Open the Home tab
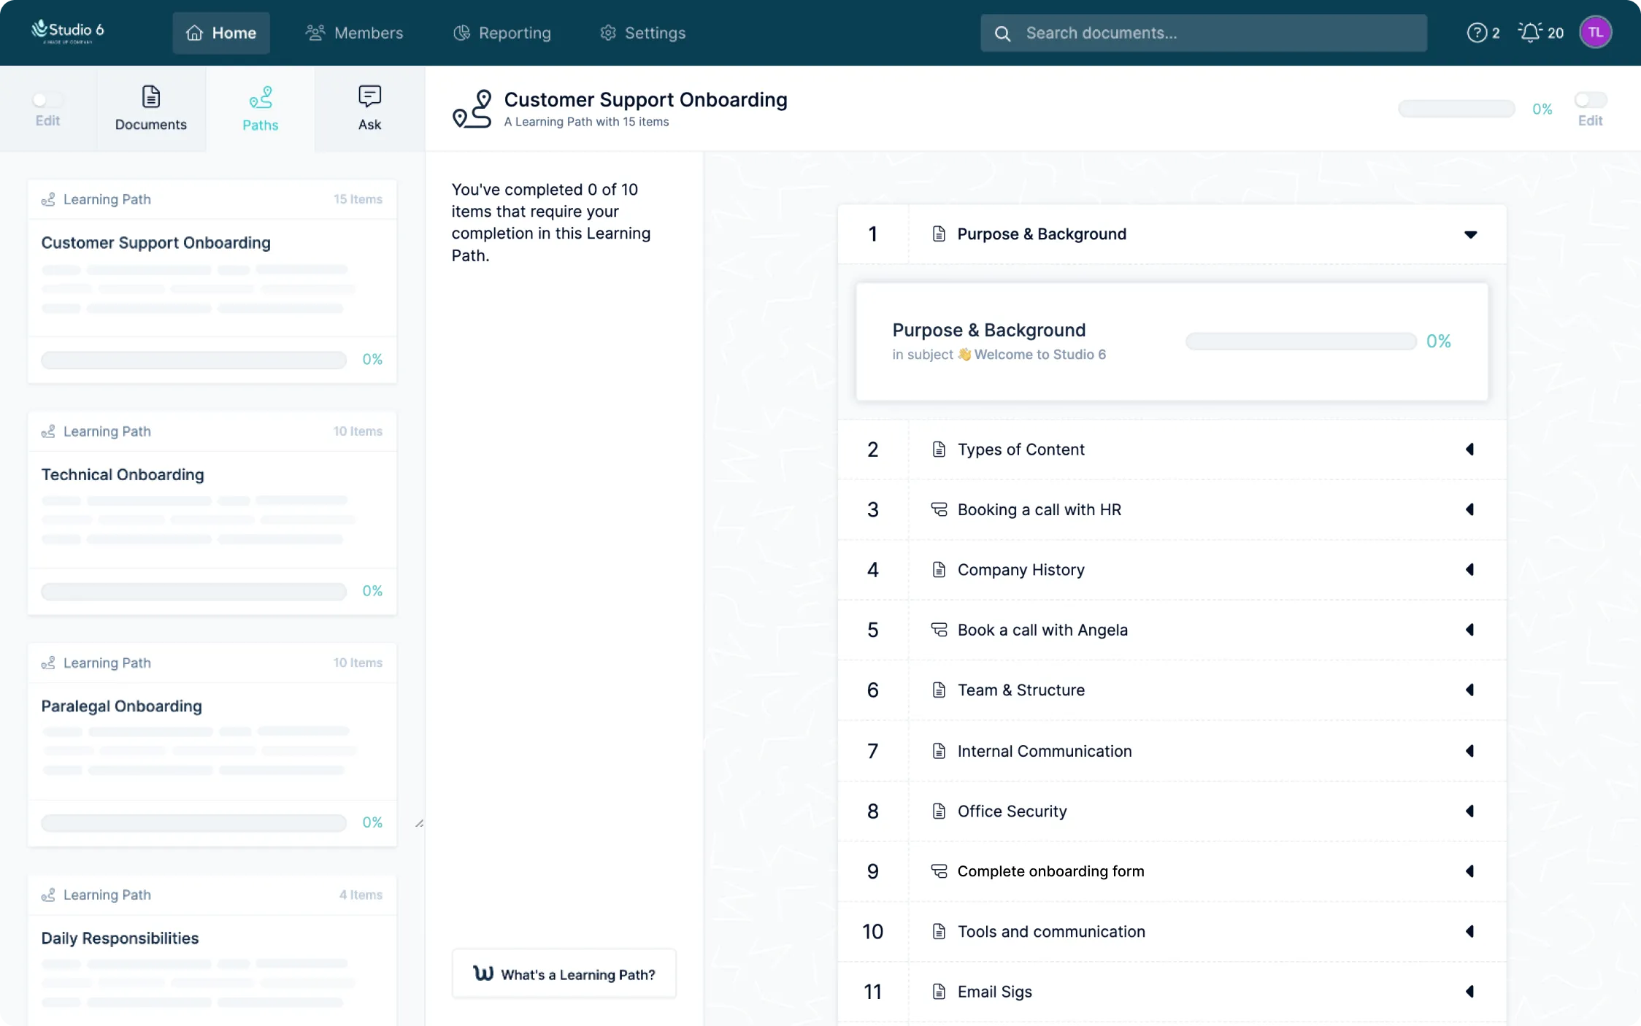The width and height of the screenshot is (1641, 1026). (221, 33)
